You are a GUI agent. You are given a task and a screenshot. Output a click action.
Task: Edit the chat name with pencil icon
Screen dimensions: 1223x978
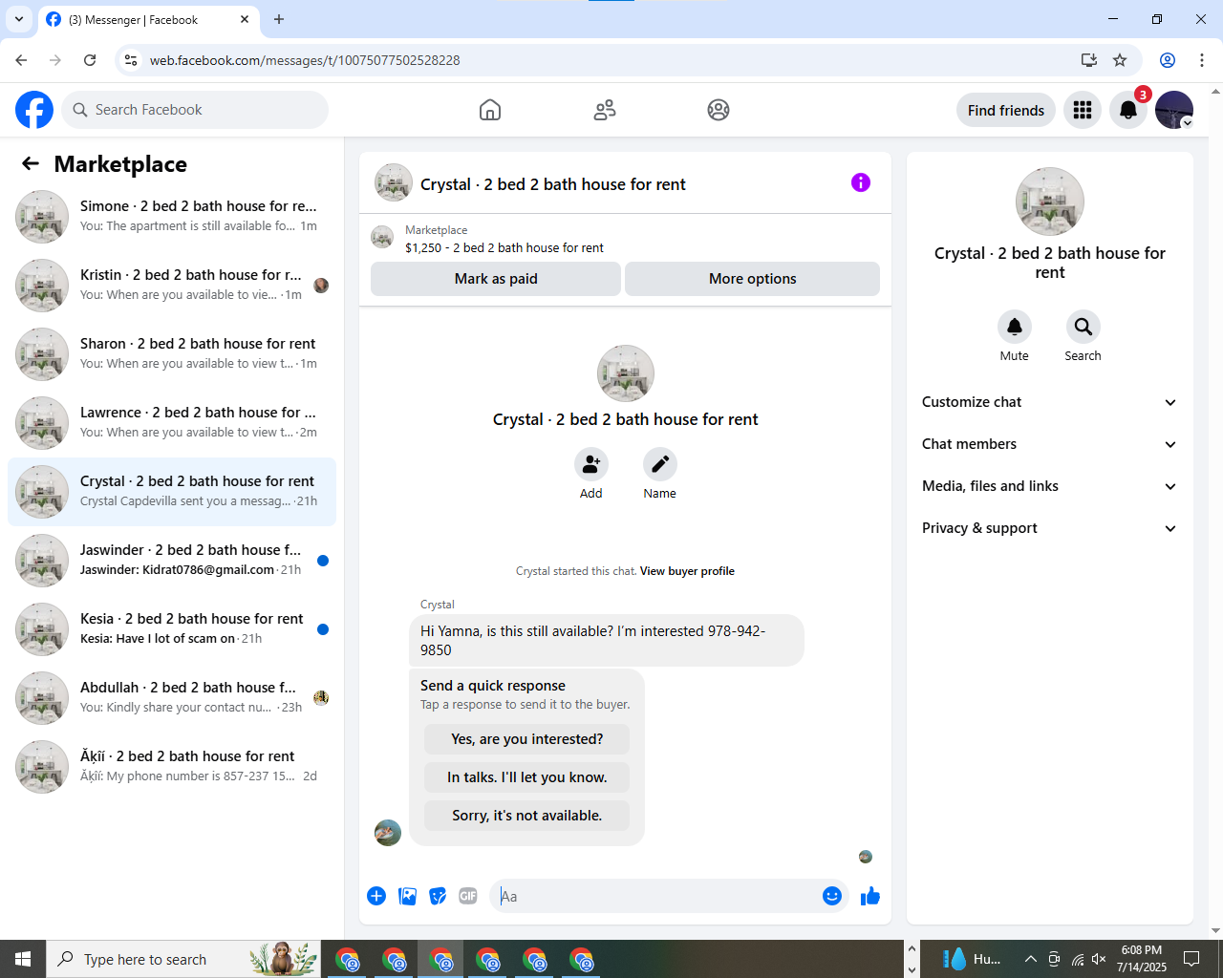point(659,464)
